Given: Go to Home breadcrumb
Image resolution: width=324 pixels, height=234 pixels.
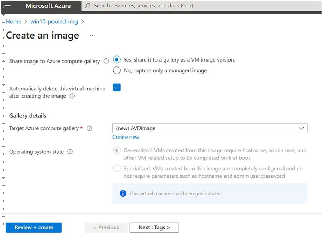Looking at the screenshot, I should tap(14, 22).
